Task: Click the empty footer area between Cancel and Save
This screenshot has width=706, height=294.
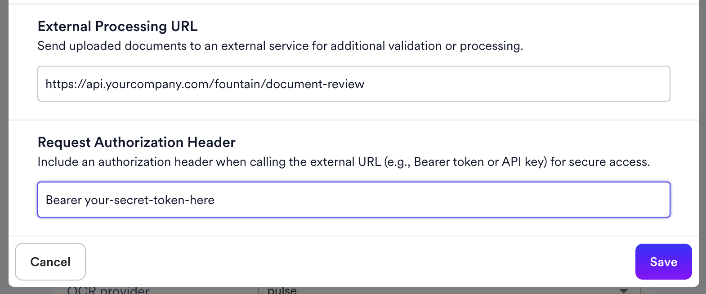Action: pyautogui.click(x=360, y=262)
